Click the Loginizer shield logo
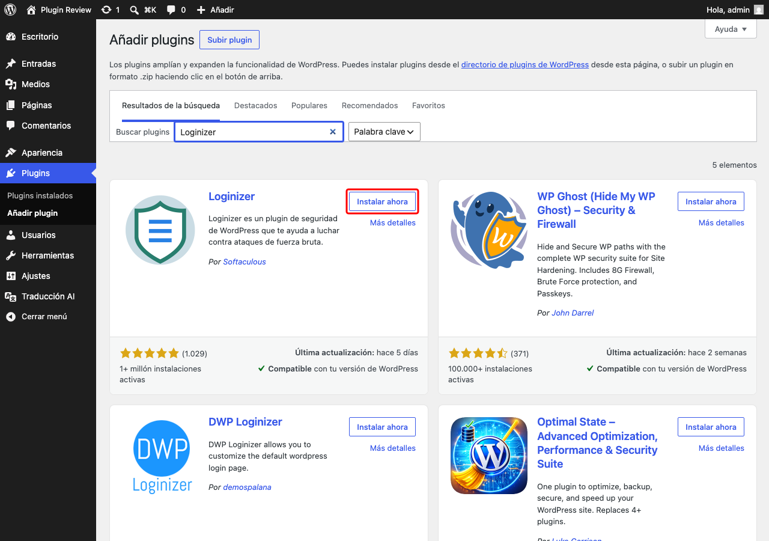Viewport: 769px width, 541px height. pos(160,230)
